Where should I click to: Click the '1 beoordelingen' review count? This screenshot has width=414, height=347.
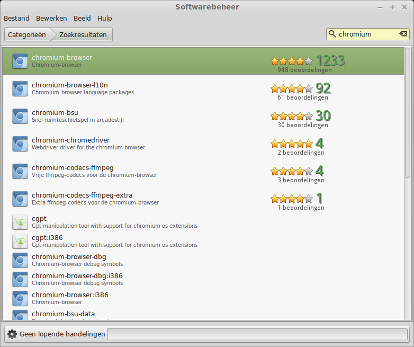coord(301,208)
